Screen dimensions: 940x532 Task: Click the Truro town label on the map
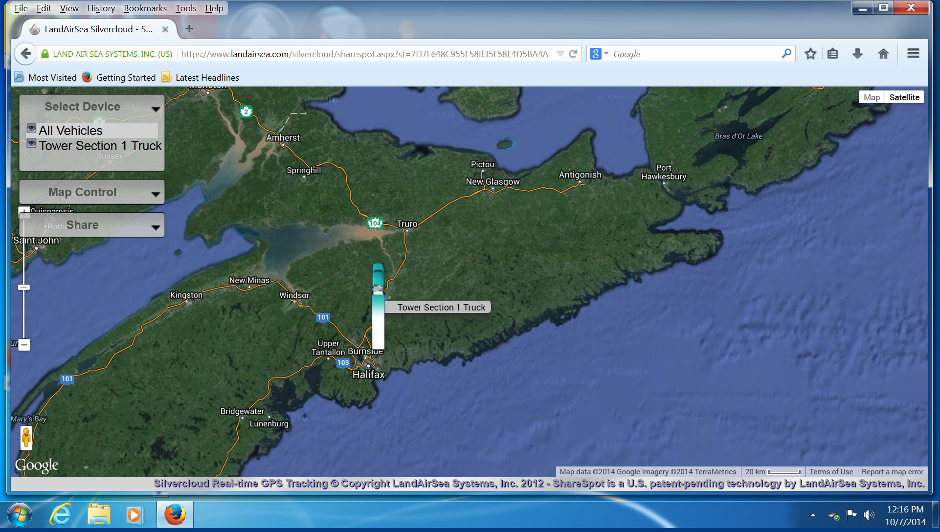click(x=407, y=224)
